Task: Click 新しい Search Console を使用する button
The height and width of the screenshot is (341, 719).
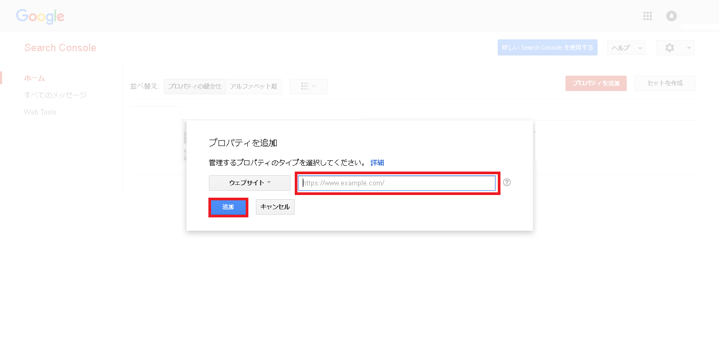Action: tap(547, 47)
